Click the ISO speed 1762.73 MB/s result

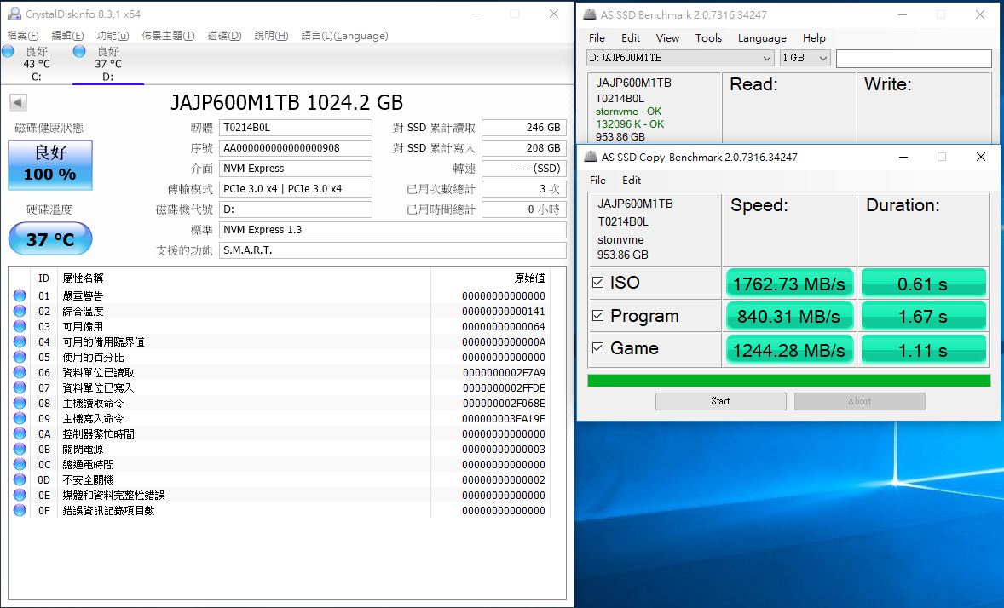(789, 284)
